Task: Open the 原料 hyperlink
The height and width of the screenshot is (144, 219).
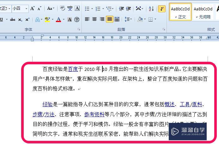Action: pos(197,104)
